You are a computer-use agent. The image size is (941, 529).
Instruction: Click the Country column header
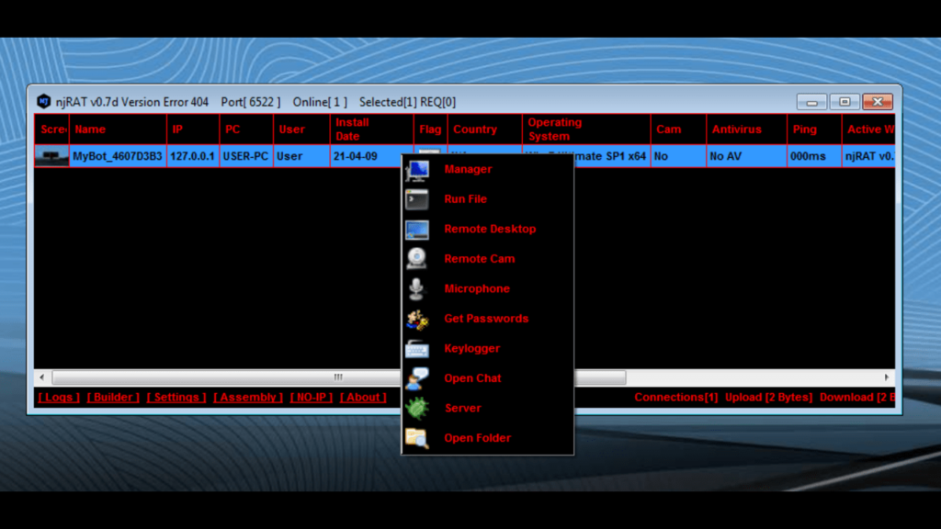(485, 129)
